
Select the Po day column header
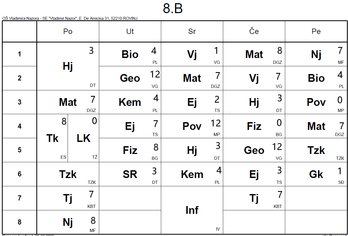tap(68, 32)
